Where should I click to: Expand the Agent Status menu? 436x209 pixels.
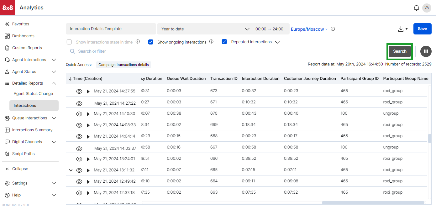coord(54,72)
